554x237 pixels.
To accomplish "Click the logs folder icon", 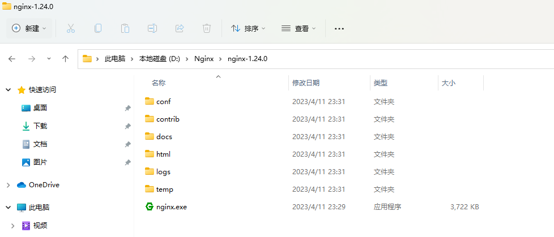I will click(x=150, y=171).
